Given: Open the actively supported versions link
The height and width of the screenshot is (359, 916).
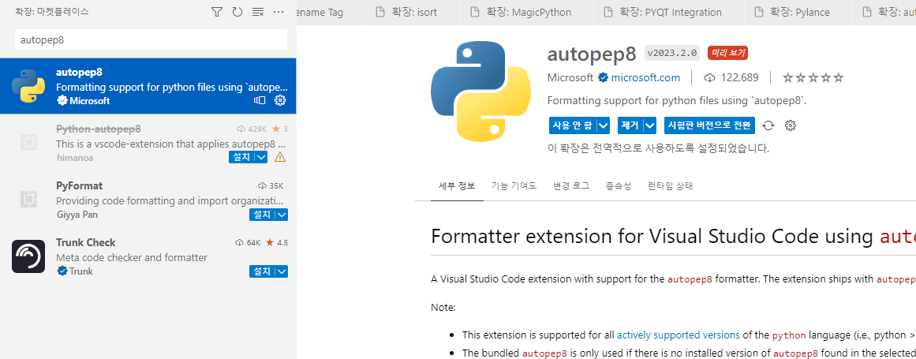Looking at the screenshot, I should pos(679,335).
